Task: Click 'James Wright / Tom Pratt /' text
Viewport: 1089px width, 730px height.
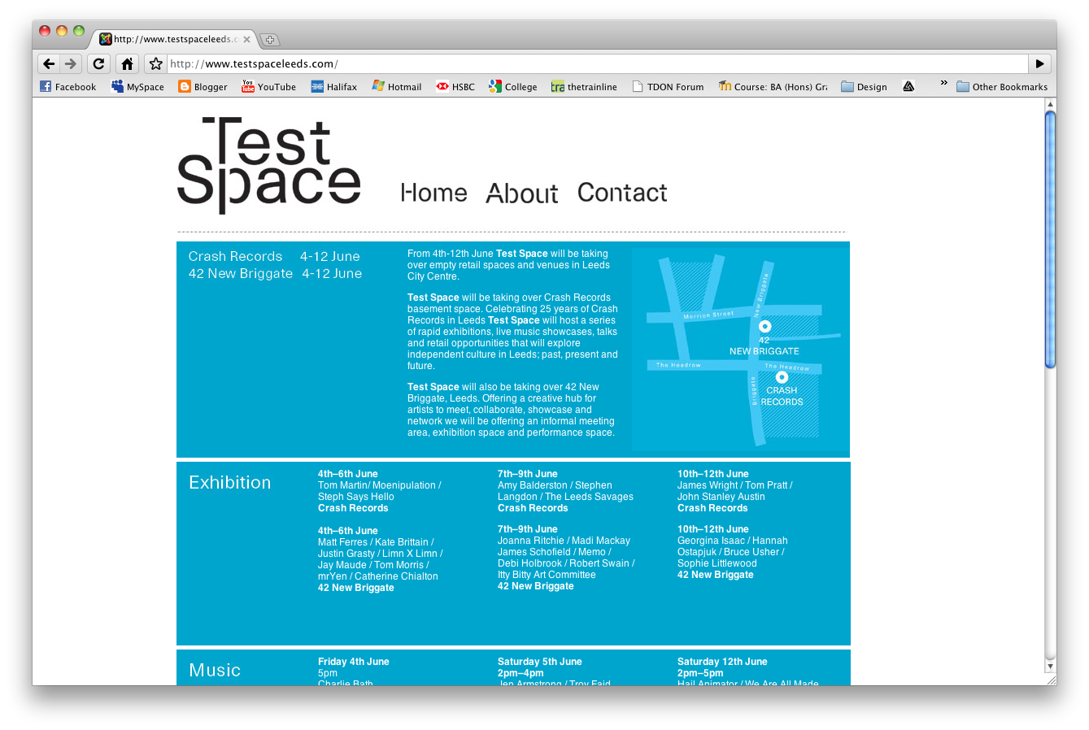Action: [735, 485]
